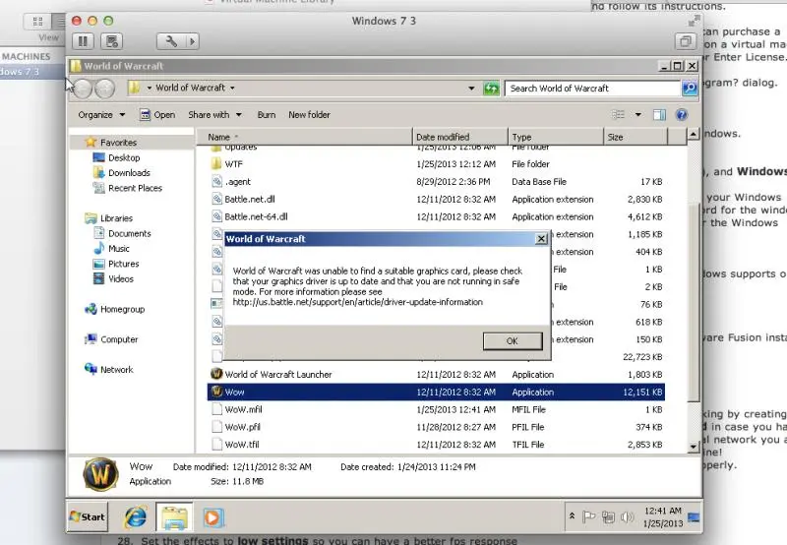Focus the Search World of Warcraft field
Image resolution: width=787 pixels, height=545 pixels.
pyautogui.click(x=592, y=89)
